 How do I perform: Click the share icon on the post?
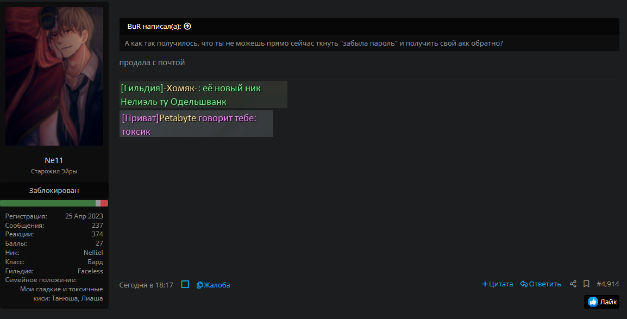573,284
